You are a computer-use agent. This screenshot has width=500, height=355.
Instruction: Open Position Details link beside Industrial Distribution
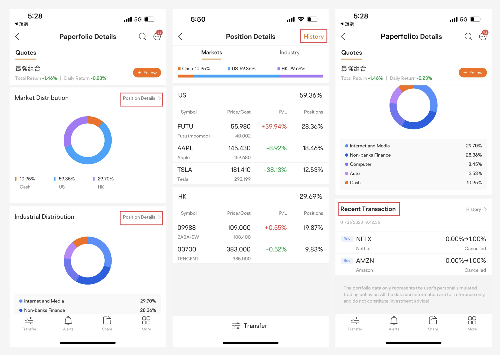[x=141, y=217]
